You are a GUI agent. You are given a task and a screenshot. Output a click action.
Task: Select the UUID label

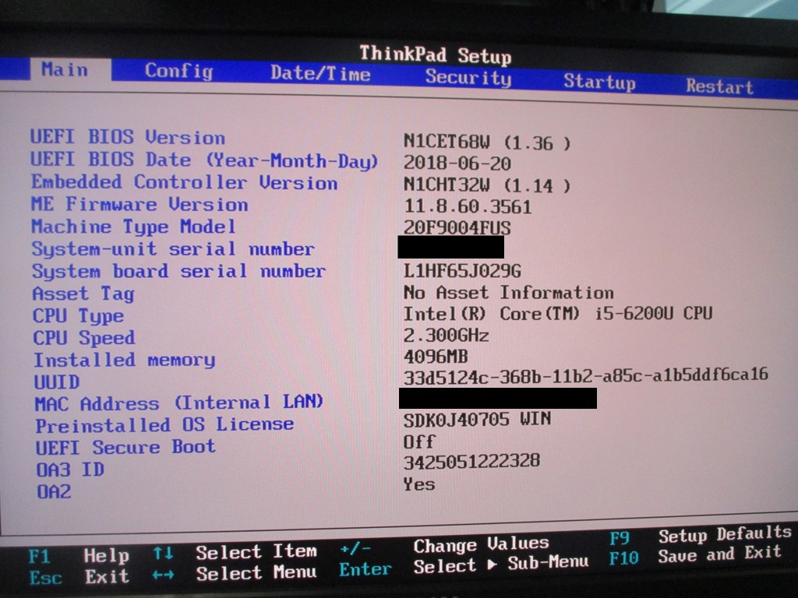pos(57,382)
